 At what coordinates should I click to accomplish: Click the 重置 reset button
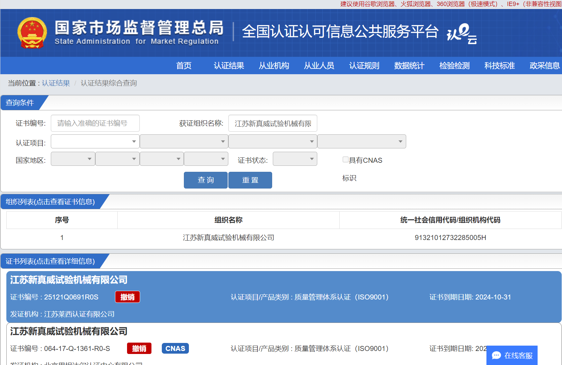(250, 180)
